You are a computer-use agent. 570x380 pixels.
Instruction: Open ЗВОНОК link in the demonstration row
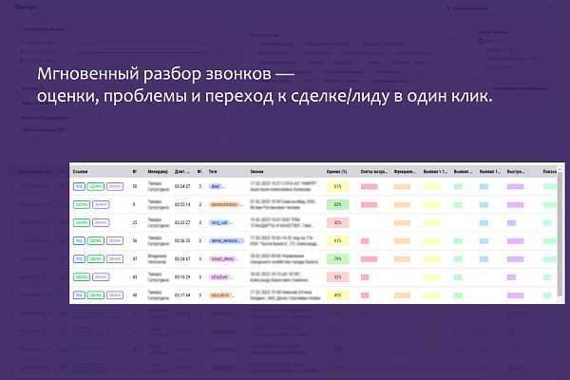[101, 205]
